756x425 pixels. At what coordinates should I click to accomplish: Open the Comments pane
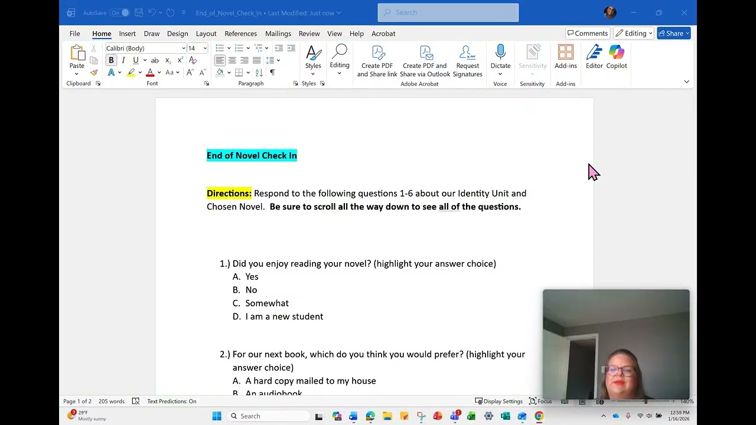588,34
